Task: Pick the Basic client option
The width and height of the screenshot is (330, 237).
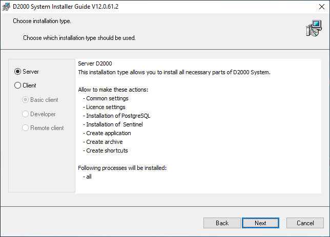Action: pyautogui.click(x=26, y=100)
